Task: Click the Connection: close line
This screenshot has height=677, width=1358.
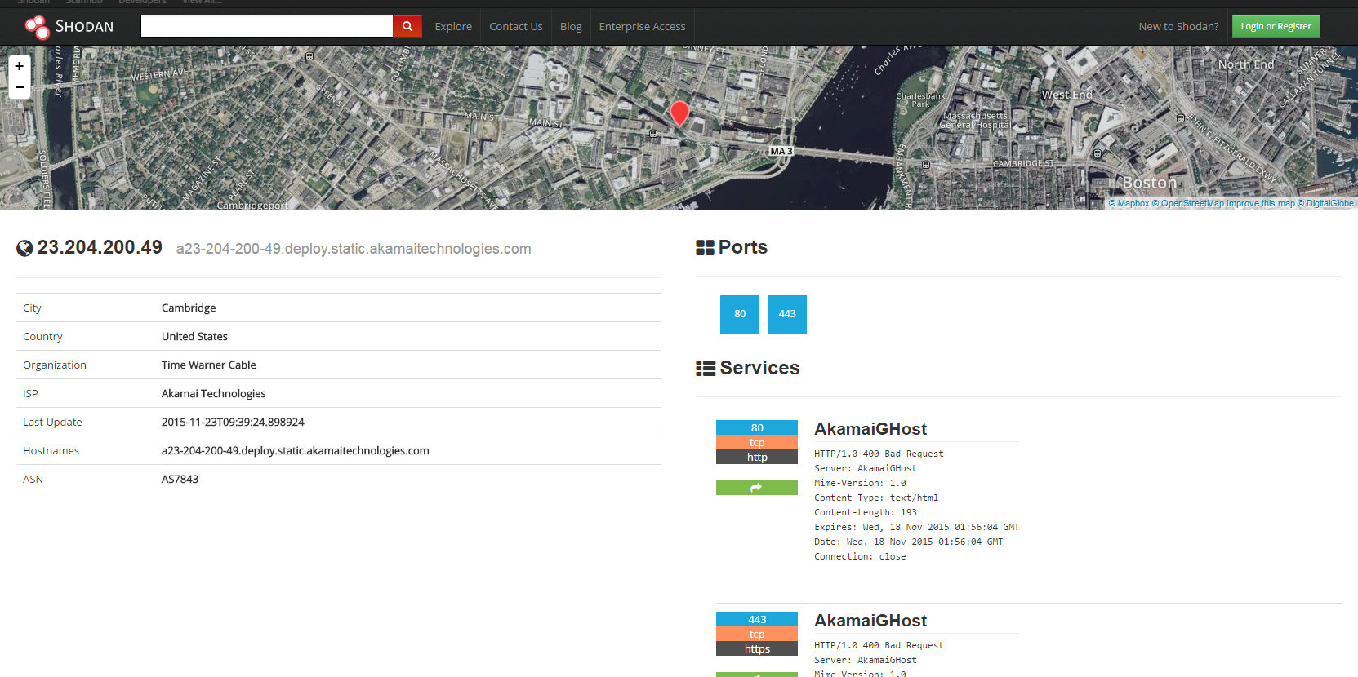Action: point(860,556)
